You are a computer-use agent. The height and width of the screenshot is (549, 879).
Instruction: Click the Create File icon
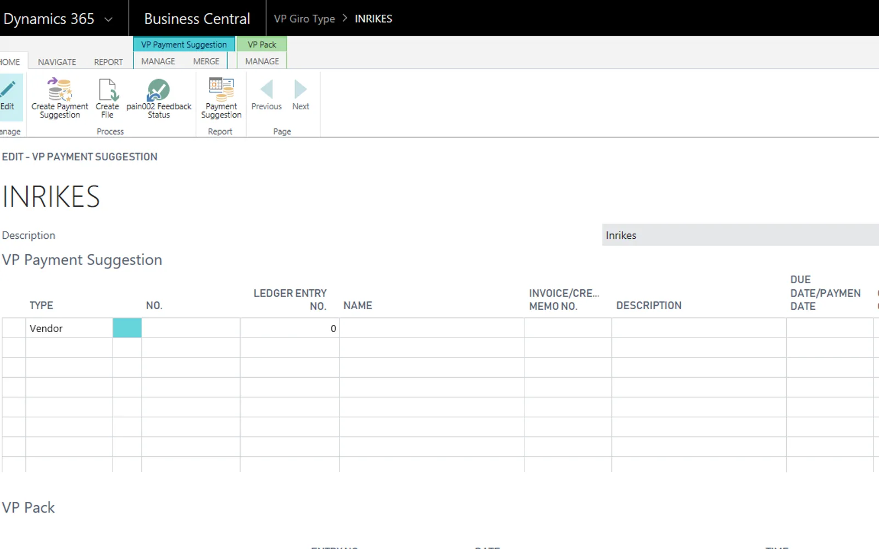click(x=108, y=89)
